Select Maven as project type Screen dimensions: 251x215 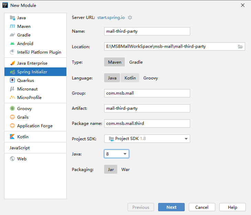(114, 62)
